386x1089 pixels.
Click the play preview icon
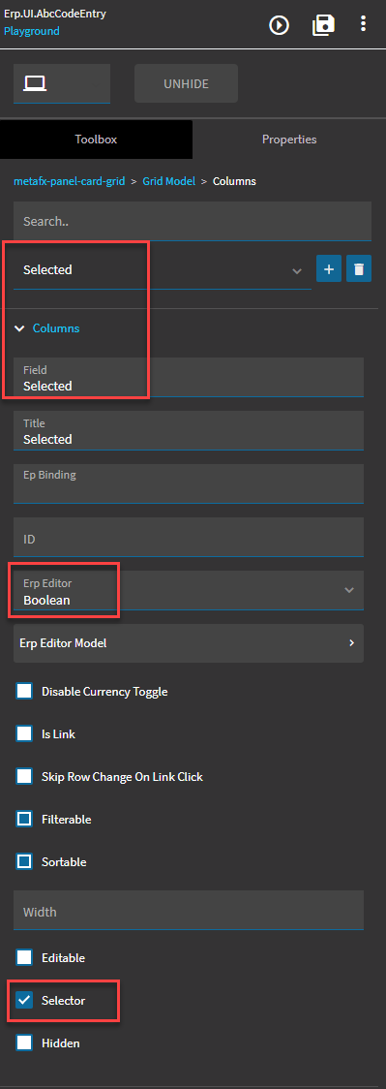click(x=279, y=26)
